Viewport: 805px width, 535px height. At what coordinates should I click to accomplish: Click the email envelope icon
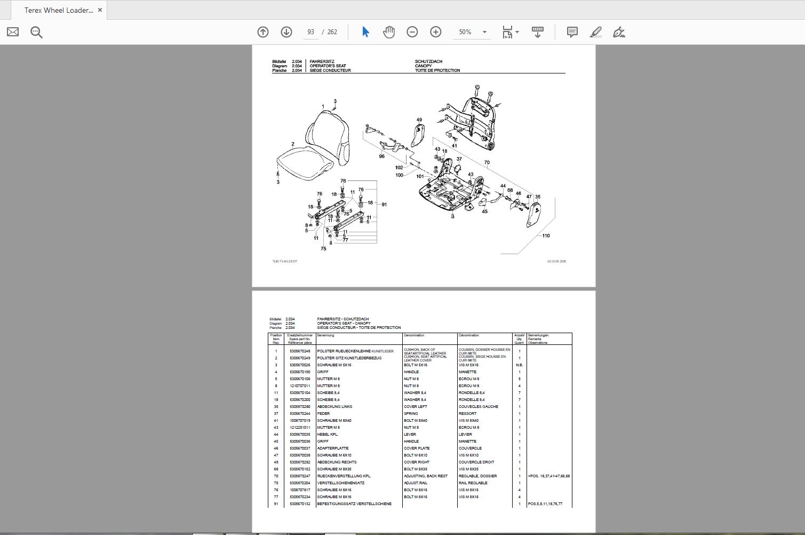pyautogui.click(x=13, y=32)
